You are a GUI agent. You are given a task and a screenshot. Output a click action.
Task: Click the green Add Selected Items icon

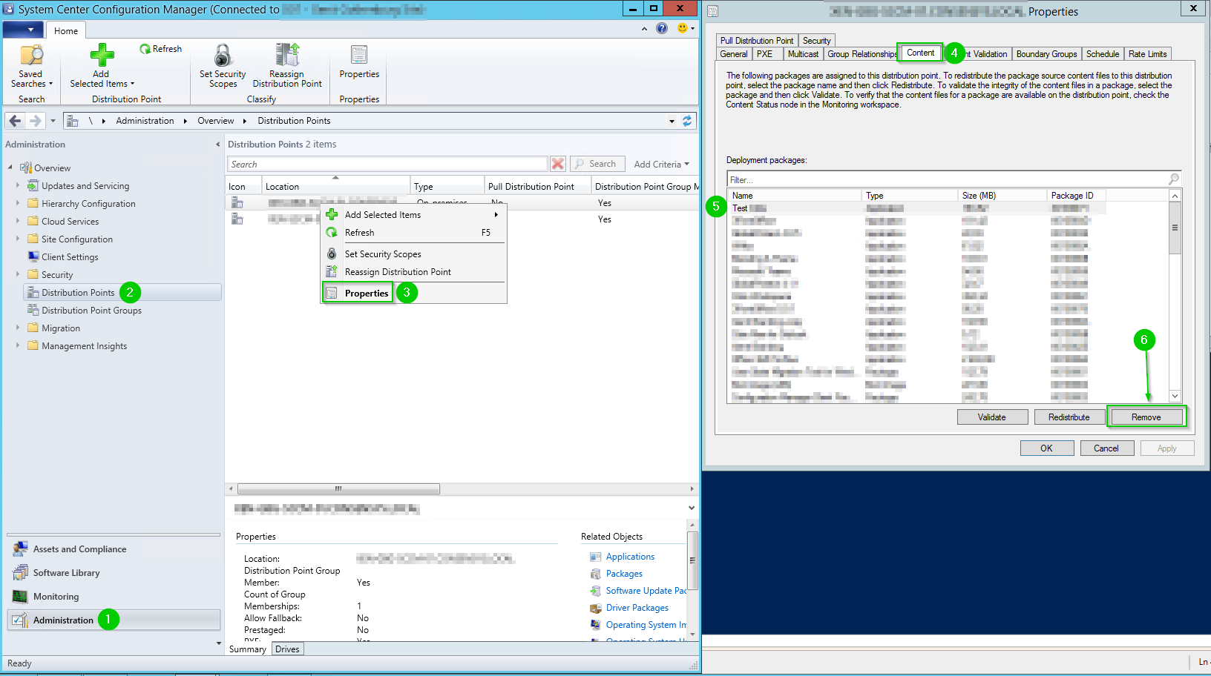(x=102, y=56)
